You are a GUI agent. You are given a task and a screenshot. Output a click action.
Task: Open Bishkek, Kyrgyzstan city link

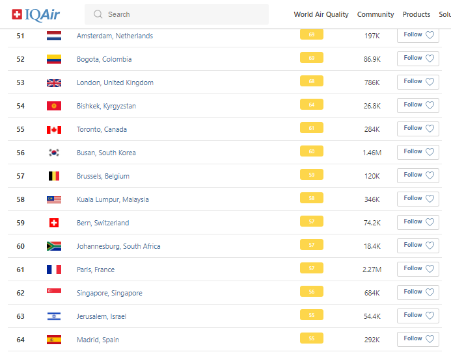pyautogui.click(x=106, y=106)
